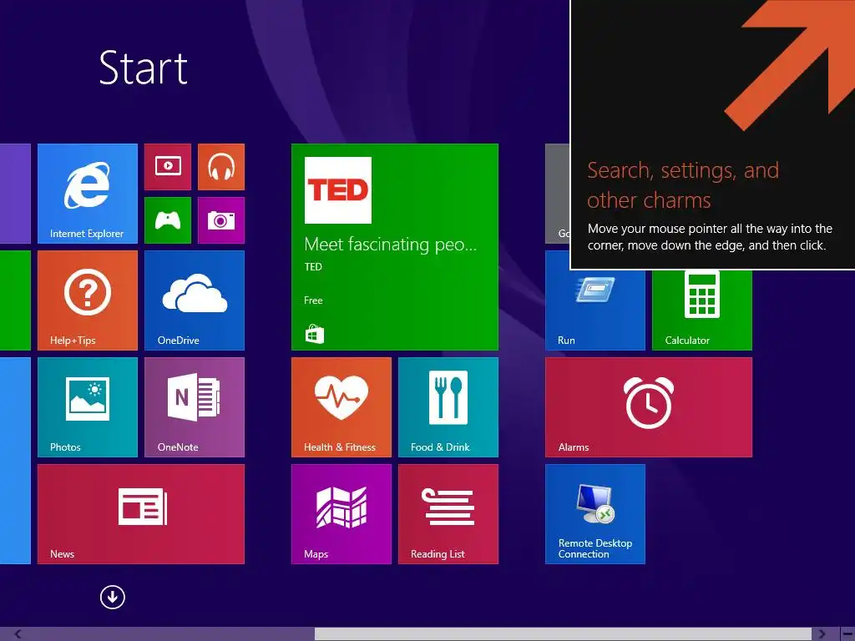The width and height of the screenshot is (855, 641).
Task: Click the horizontal scrollbar thumb
Action: pos(563,634)
